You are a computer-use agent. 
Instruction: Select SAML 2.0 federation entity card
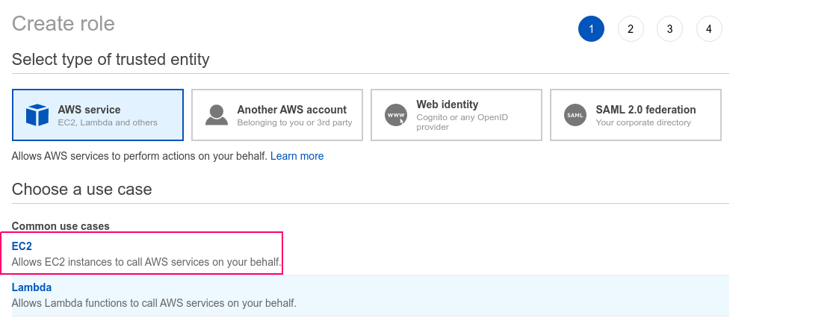pyautogui.click(x=636, y=115)
